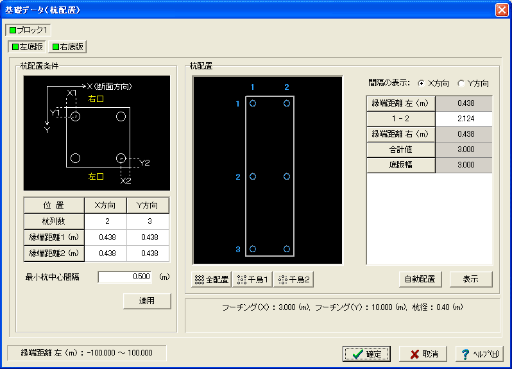Screen dimensions: 512x369
Task: Click the middle-right pile circle in row 2
Action: click(287, 176)
